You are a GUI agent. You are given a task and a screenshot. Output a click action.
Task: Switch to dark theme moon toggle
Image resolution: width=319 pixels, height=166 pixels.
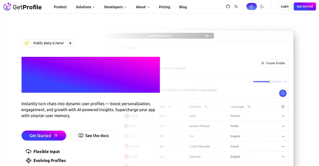(262, 7)
